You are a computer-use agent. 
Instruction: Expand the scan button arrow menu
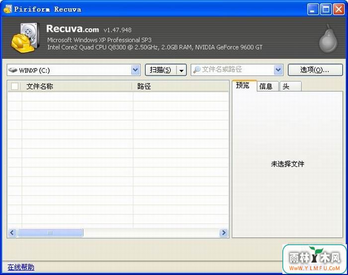[181, 70]
